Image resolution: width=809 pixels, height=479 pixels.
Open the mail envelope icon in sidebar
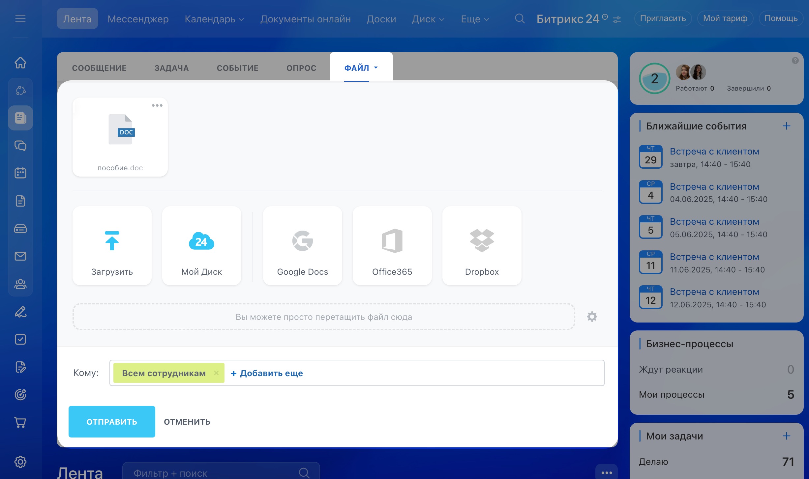20,256
